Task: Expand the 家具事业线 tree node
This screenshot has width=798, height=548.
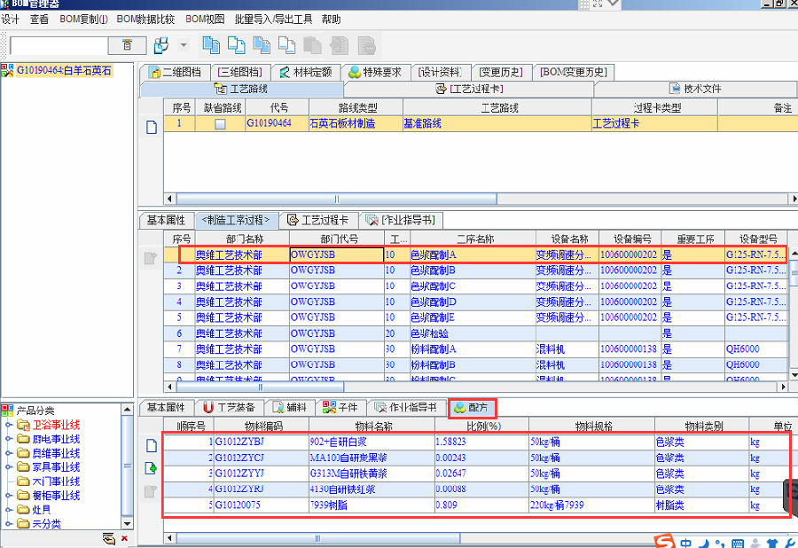Action: pyautogui.click(x=10, y=467)
